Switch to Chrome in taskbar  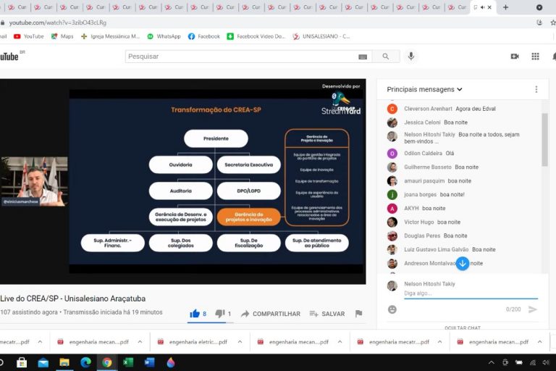tap(106, 362)
